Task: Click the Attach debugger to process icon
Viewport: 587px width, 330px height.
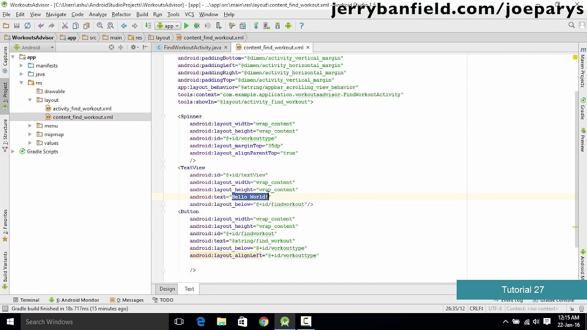Action: point(219,26)
